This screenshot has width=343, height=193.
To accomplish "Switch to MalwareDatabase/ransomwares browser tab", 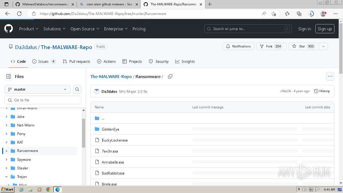I will tap(45, 4).
